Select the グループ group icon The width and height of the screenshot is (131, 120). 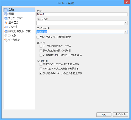pyautogui.click(x=6, y=27)
